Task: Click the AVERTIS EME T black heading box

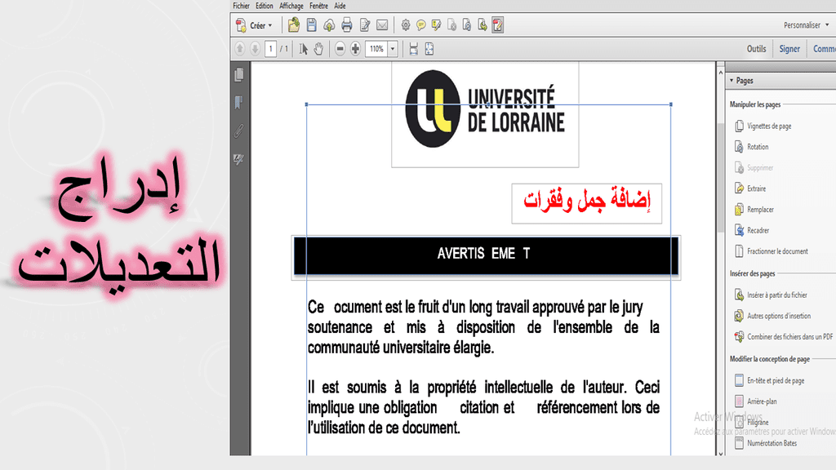Action: point(486,255)
